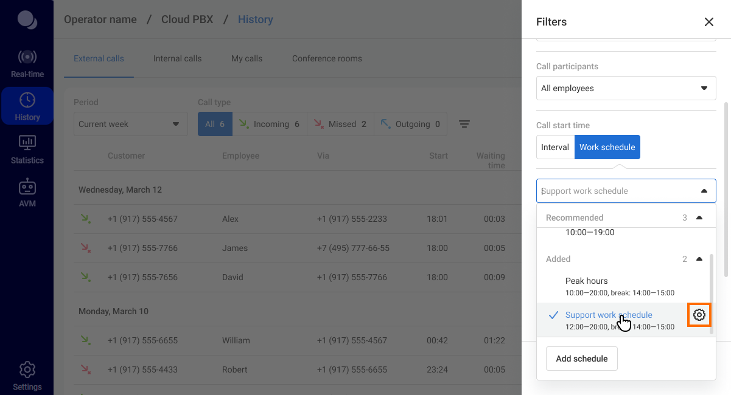Image resolution: width=731 pixels, height=395 pixels.
Task: Click the app logo in the sidebar
Action: coord(27,20)
